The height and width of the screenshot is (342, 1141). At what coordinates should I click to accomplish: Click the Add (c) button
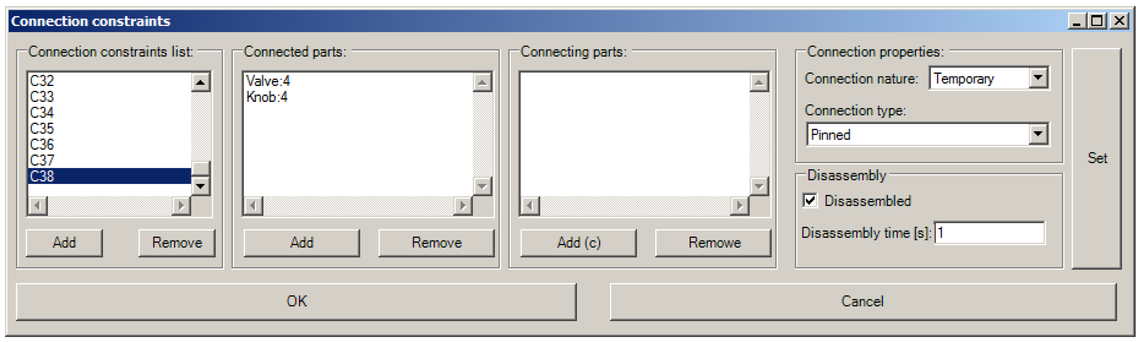click(x=578, y=243)
